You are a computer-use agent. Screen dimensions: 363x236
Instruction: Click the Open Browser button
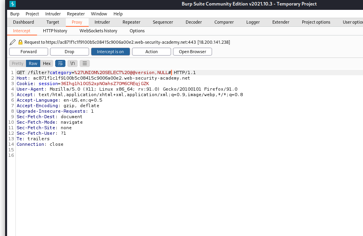(x=192, y=52)
